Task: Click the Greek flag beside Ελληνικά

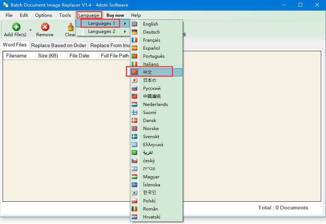Action: [x=135, y=144]
